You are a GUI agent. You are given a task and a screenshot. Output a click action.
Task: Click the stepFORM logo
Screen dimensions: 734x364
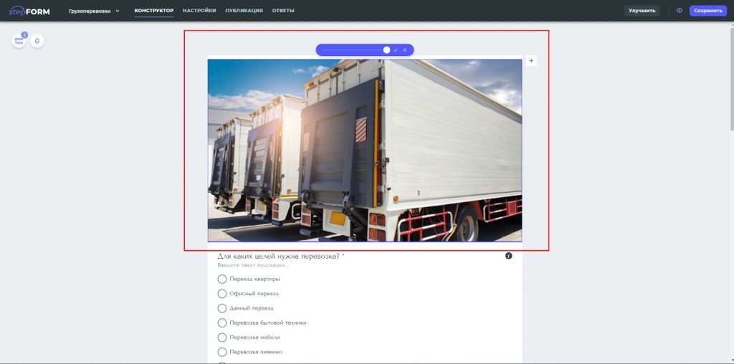coord(29,11)
